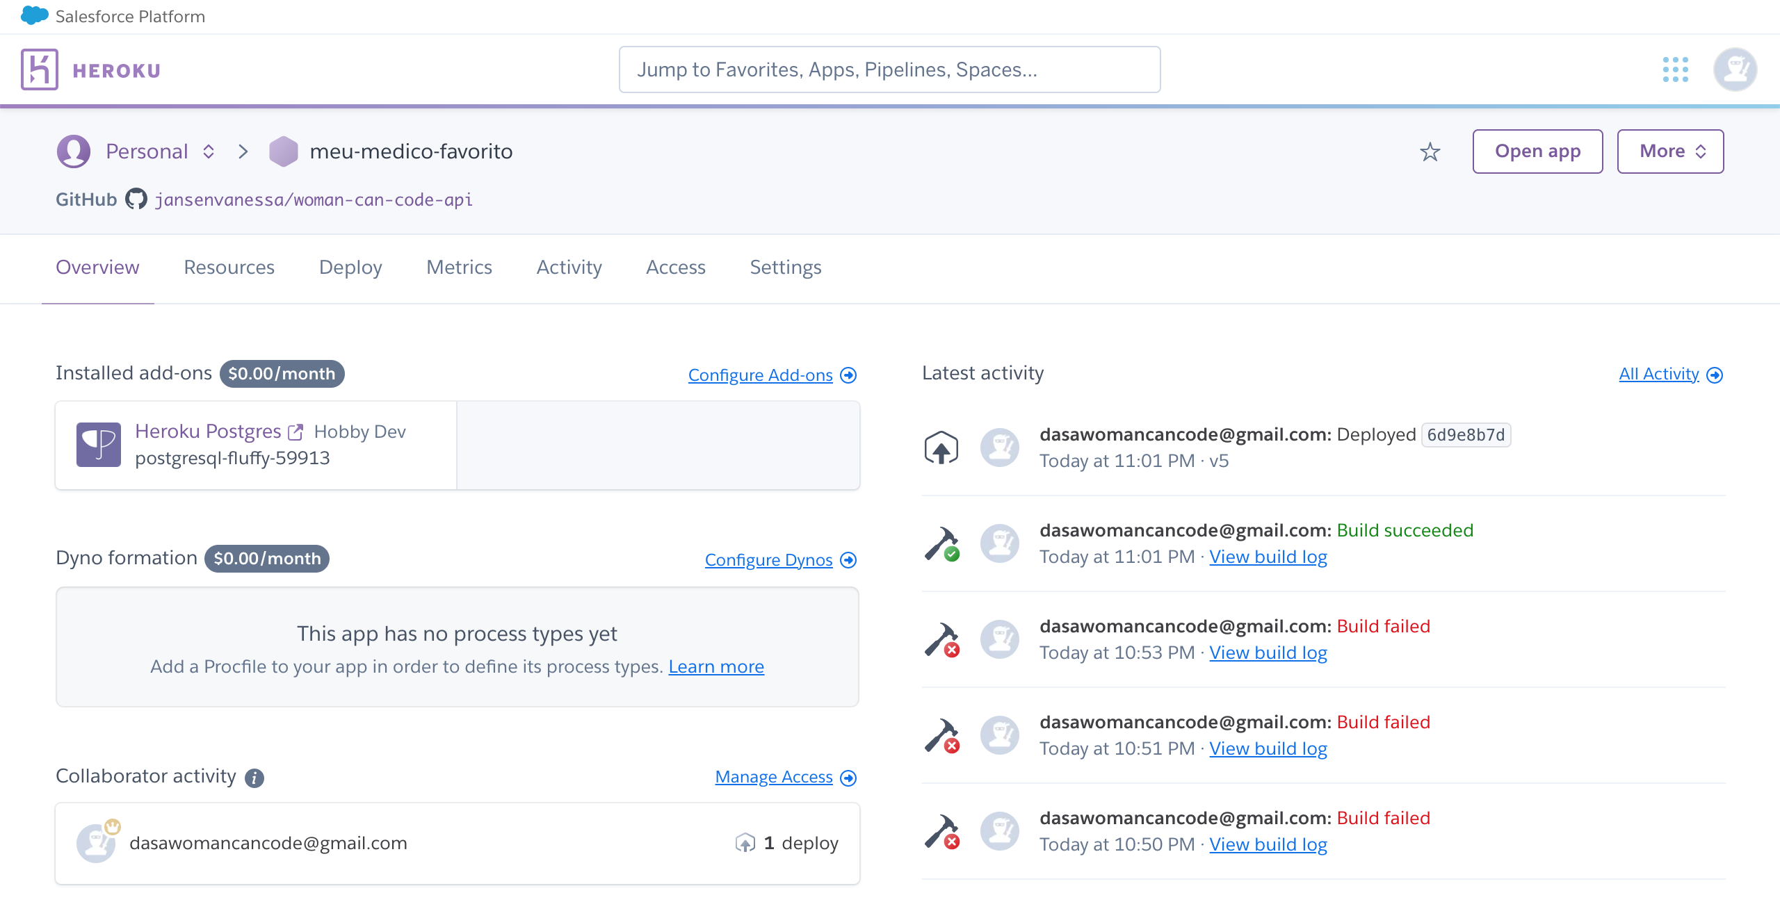Viewport: 1780px width, 902px height.
Task: Click the 10:51 PM build failed hammer icon
Action: click(942, 735)
